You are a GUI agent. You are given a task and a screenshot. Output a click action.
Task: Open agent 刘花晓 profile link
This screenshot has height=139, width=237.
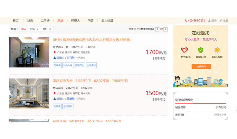click(71, 58)
